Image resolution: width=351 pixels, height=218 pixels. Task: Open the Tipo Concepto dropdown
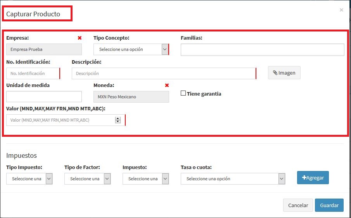pyautogui.click(x=131, y=49)
